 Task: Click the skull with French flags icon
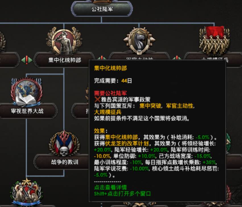(x=64, y=144)
